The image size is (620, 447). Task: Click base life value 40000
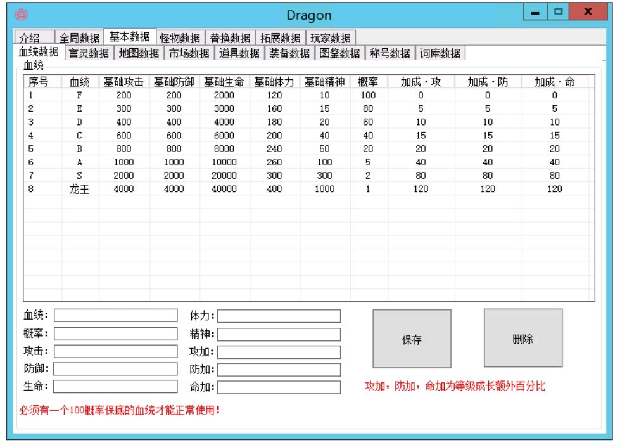pos(224,189)
